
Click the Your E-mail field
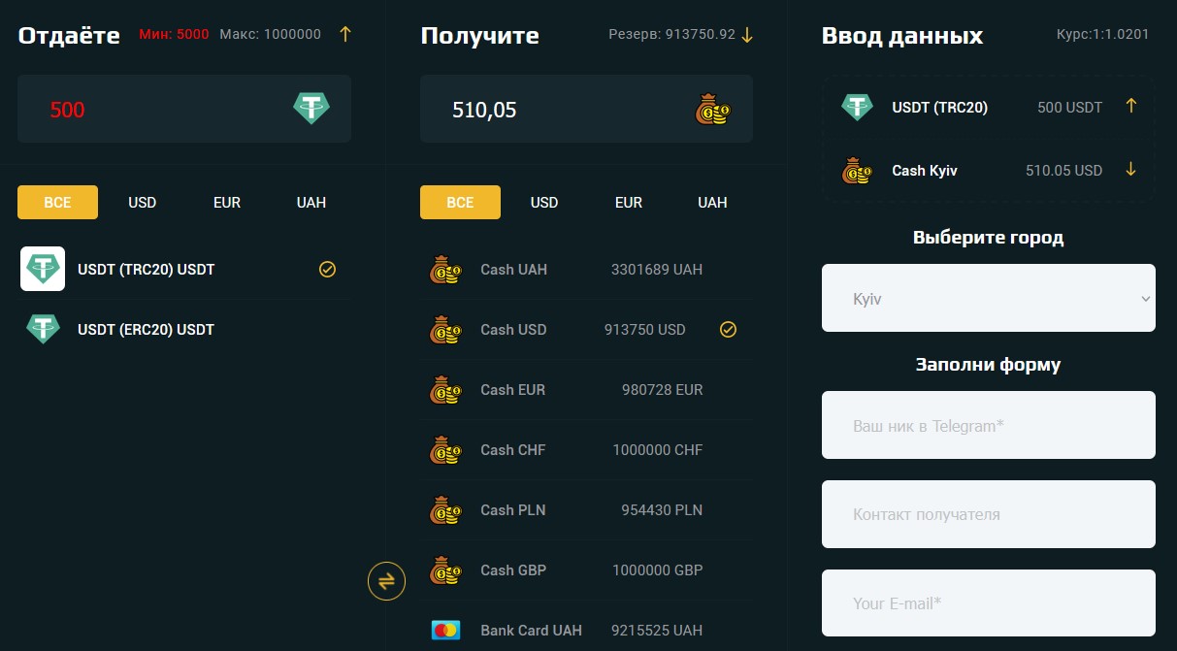pos(988,602)
